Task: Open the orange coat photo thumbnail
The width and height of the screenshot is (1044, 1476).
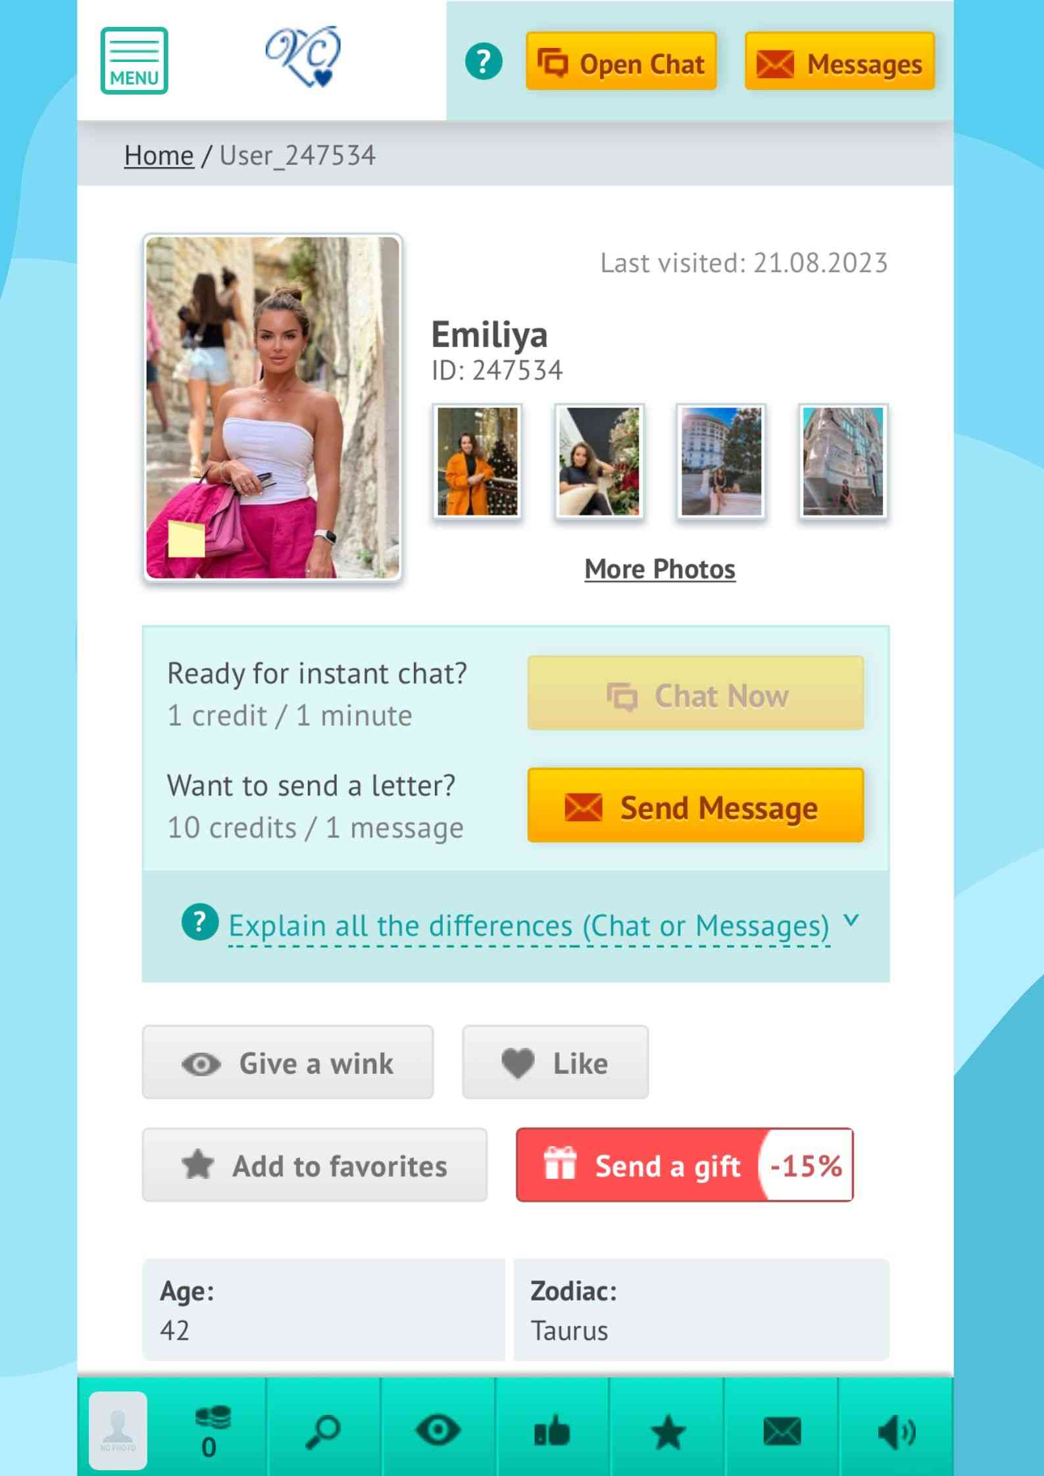Action: coord(478,462)
